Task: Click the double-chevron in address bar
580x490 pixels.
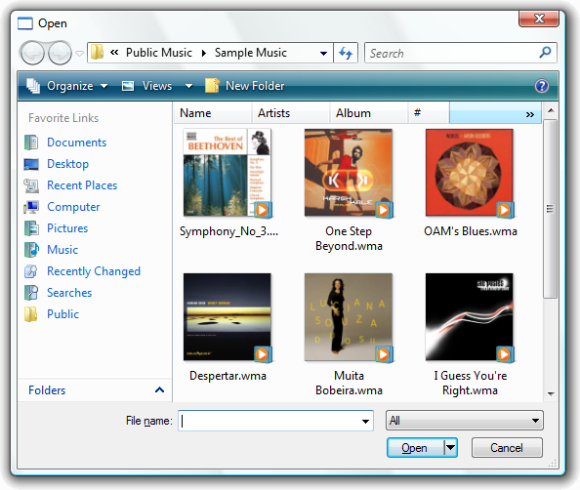Action: click(114, 52)
